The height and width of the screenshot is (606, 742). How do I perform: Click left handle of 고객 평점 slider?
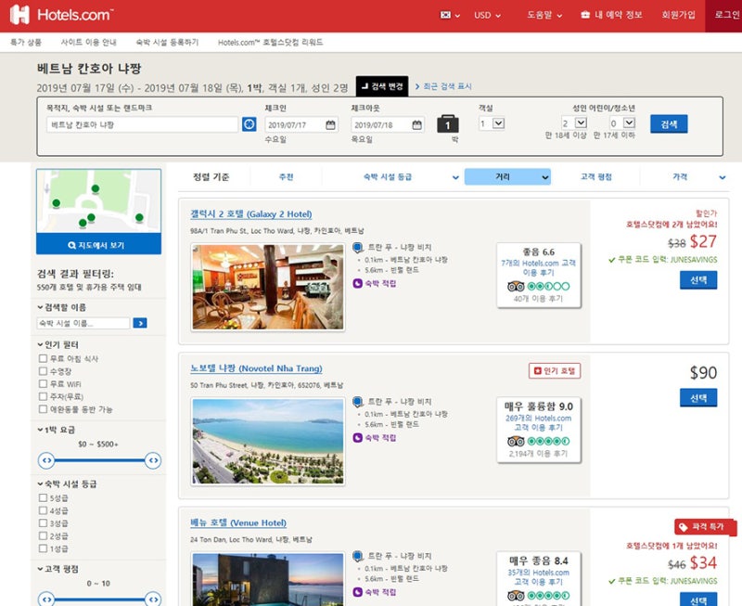click(x=47, y=599)
